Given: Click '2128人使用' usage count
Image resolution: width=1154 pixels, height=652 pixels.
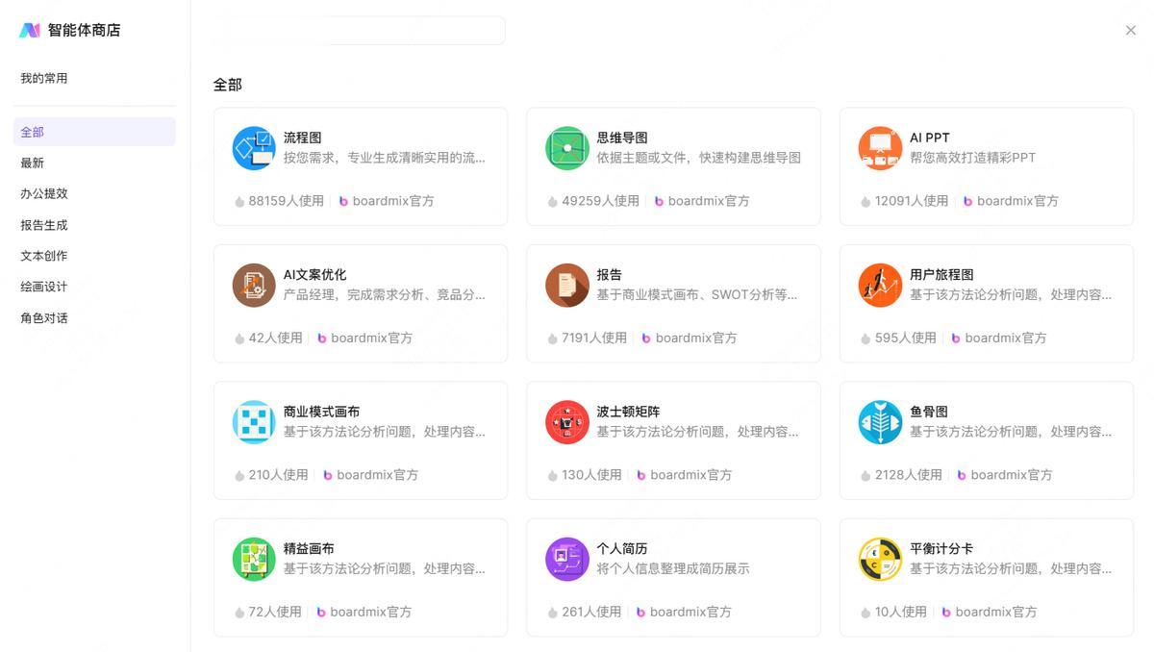Looking at the screenshot, I should tap(909, 475).
